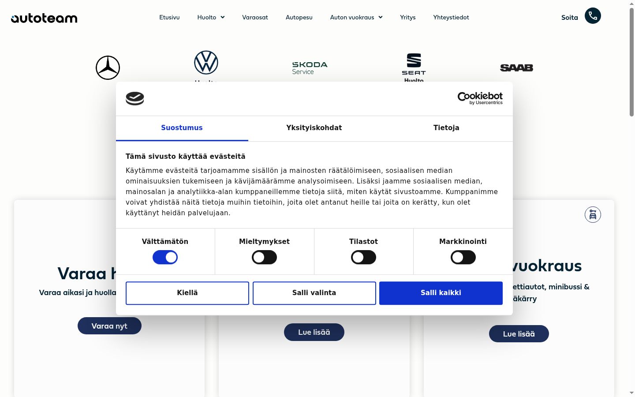The width and height of the screenshot is (635, 397).
Task: Select the Suostumus tab
Action: pos(182,128)
